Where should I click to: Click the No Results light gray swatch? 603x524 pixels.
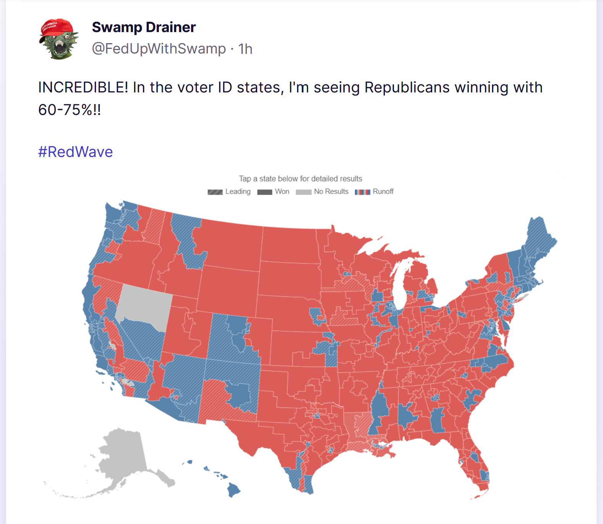(x=303, y=192)
